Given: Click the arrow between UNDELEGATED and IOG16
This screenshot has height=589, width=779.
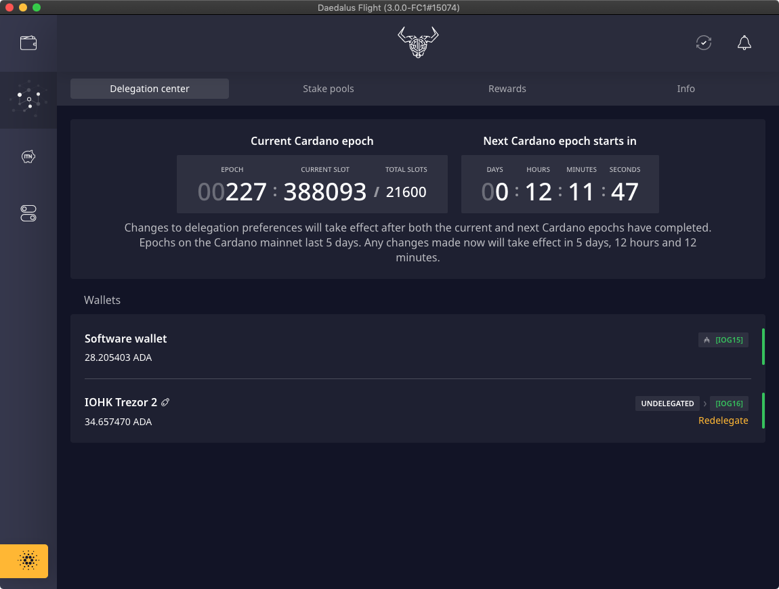Looking at the screenshot, I should click(705, 403).
